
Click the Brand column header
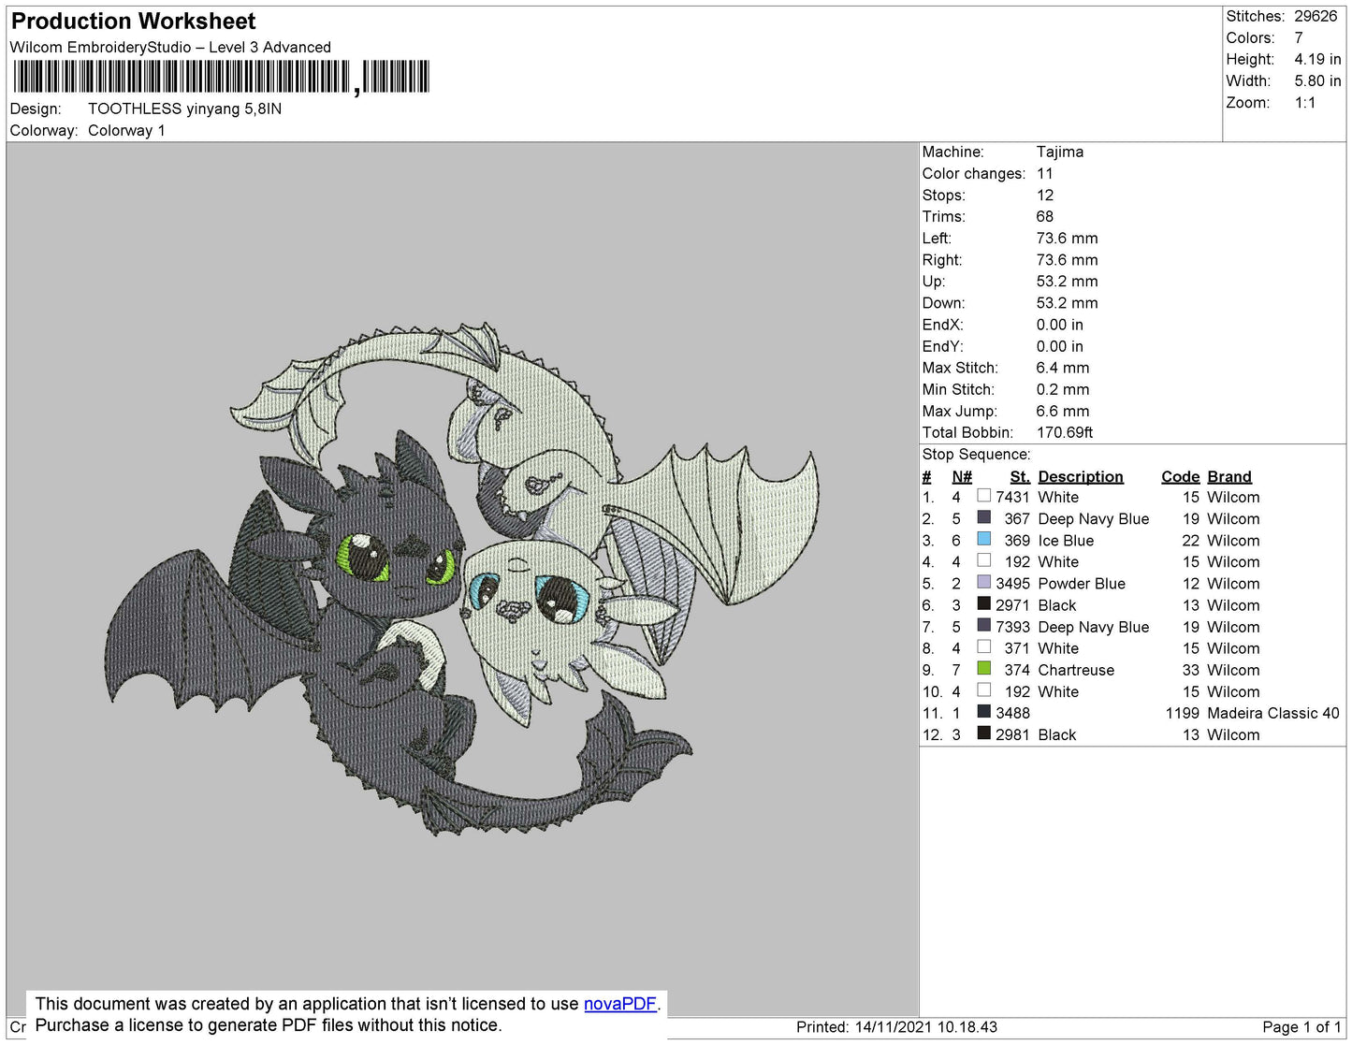click(x=1228, y=476)
